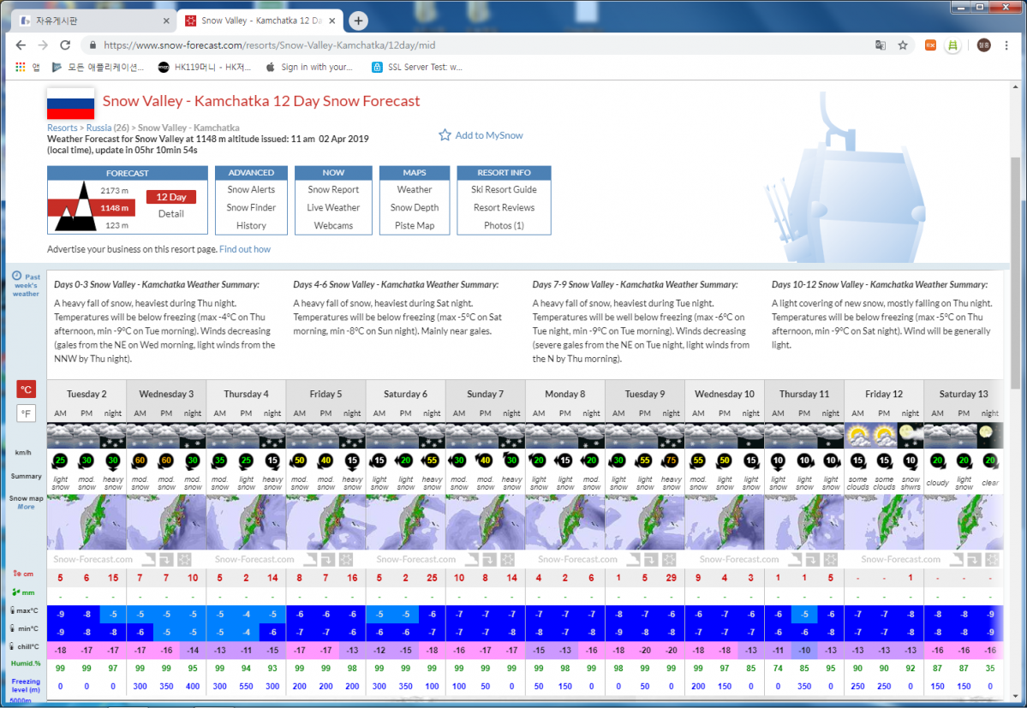This screenshot has height=708, width=1027.
Task: Switch temperature units to °F
Action: (27, 413)
